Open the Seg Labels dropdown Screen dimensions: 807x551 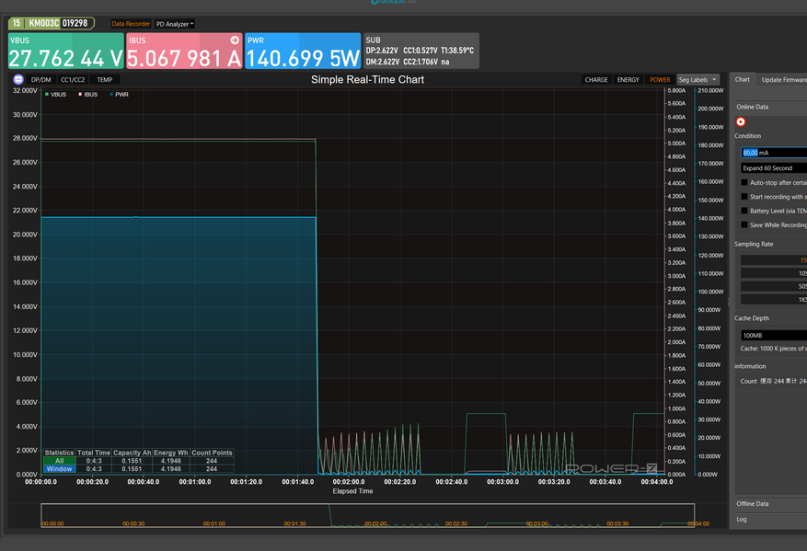(x=697, y=80)
